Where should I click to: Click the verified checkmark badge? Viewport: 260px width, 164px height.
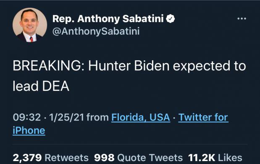[170, 18]
